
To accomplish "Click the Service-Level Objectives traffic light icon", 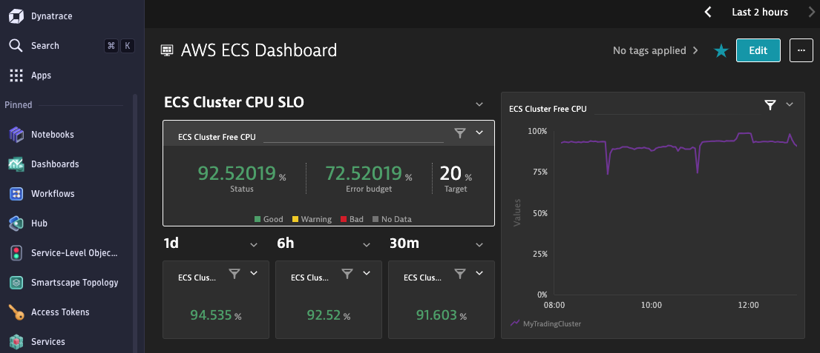I will (16, 253).
